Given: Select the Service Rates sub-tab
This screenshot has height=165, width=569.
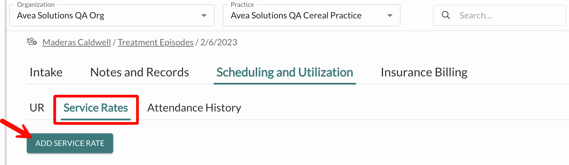Looking at the screenshot, I should [x=96, y=108].
